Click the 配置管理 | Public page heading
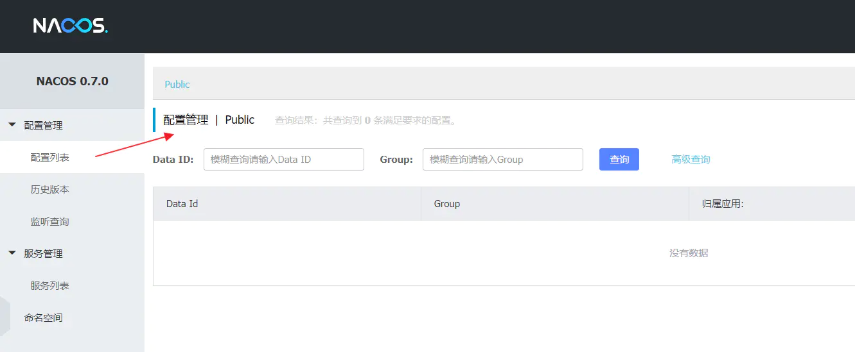This screenshot has width=855, height=352. pos(209,120)
